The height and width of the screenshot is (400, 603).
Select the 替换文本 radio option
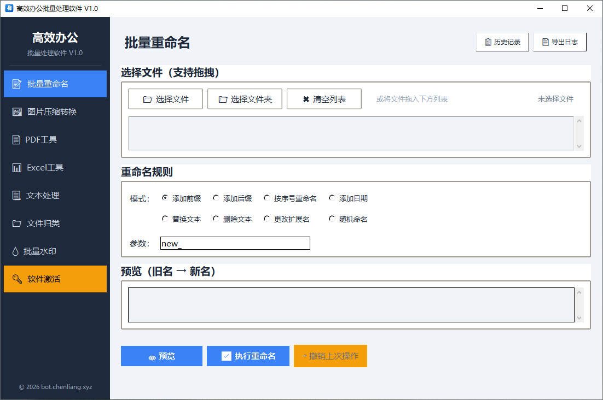[x=182, y=219]
